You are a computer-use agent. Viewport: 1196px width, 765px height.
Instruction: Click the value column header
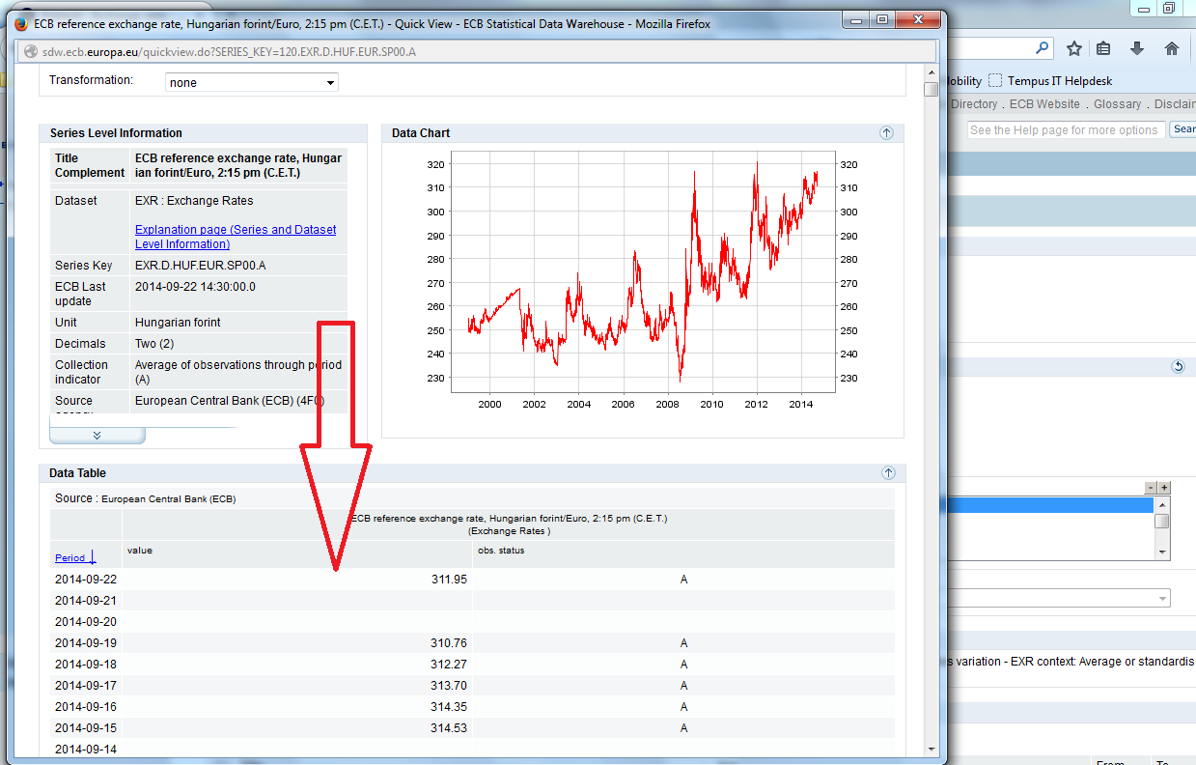pyautogui.click(x=297, y=553)
